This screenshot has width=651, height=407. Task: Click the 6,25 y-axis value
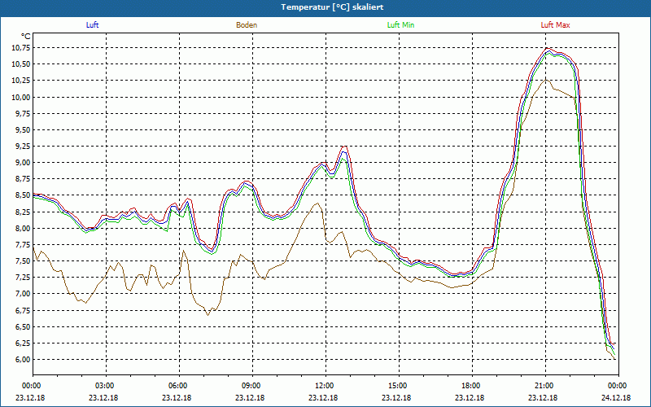tap(23, 343)
